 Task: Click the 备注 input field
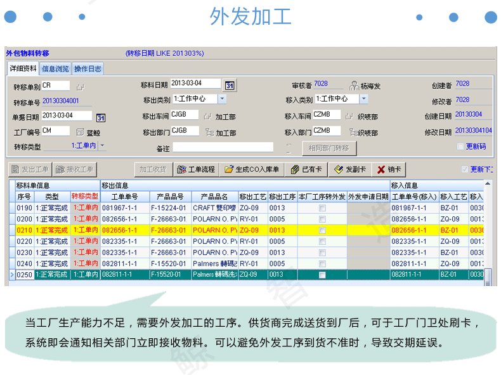coord(223,147)
